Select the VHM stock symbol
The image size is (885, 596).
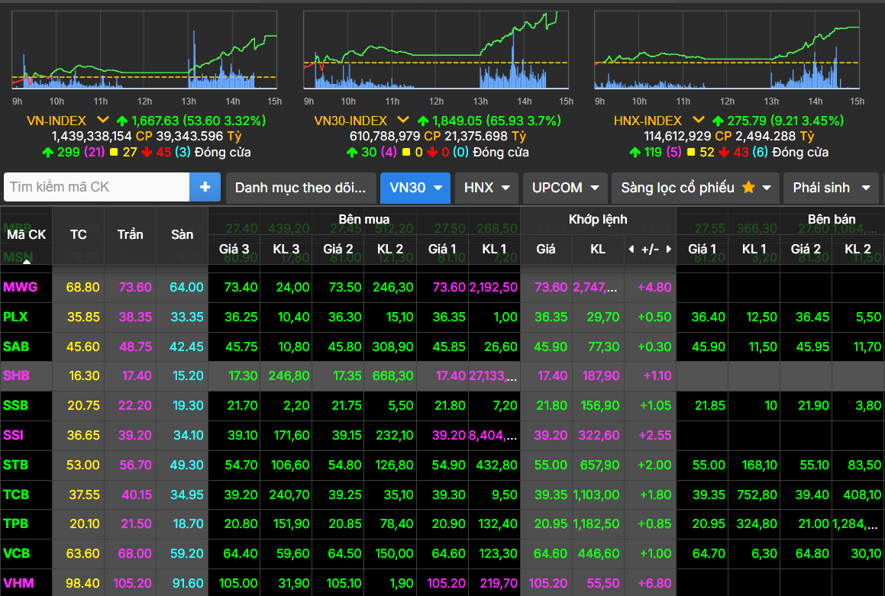[x=18, y=584]
